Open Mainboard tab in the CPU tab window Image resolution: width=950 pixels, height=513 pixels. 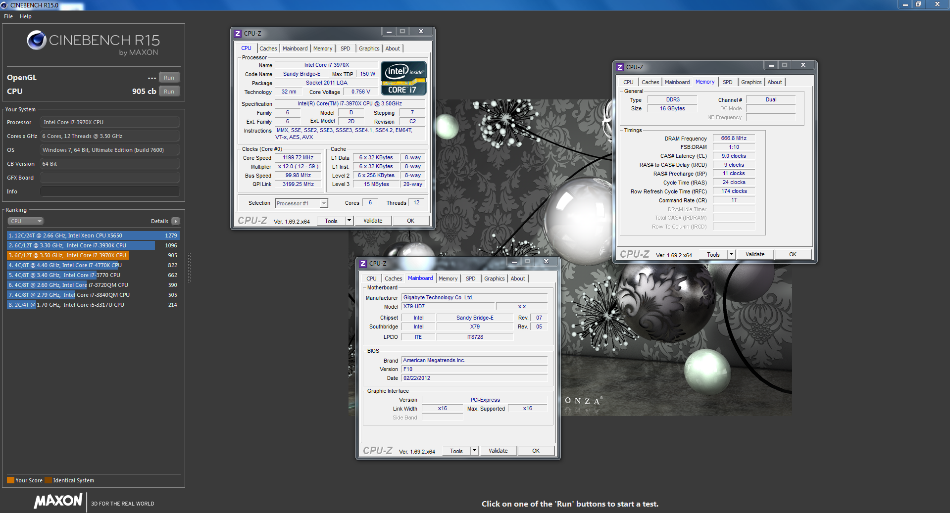pos(295,48)
